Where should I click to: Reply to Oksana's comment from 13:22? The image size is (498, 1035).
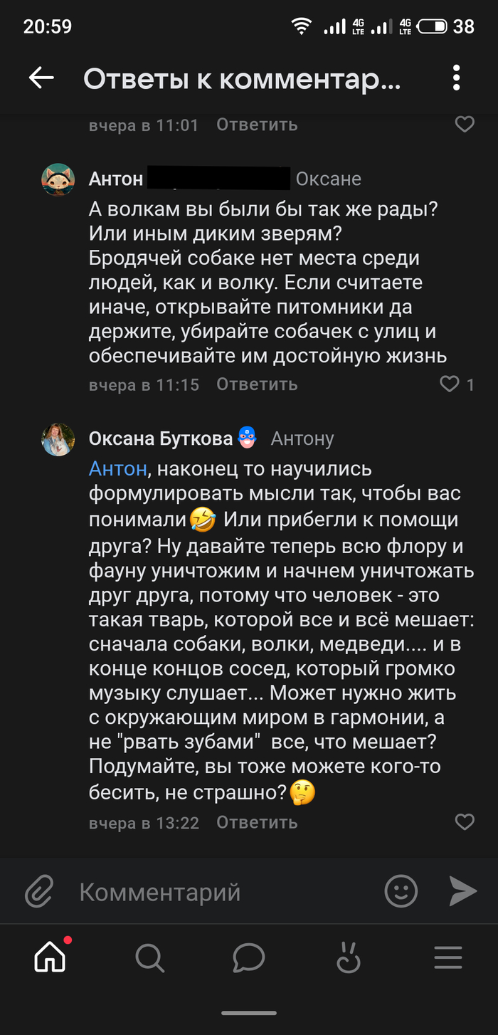coord(257,822)
